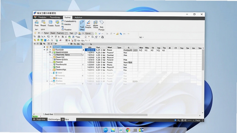237x133 pixels.
Task: Click the blue icon at left of status bar icon group
Action: click(x=175, y=120)
